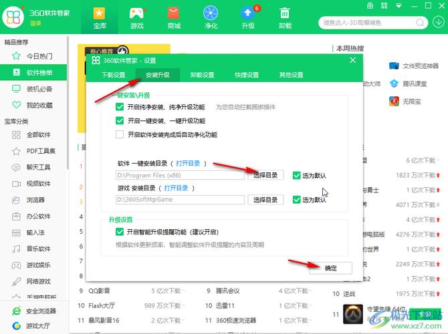Image resolution: width=448 pixels, height=334 pixels.
Task: Click 选择目录 for game install directory
Action: (265, 200)
